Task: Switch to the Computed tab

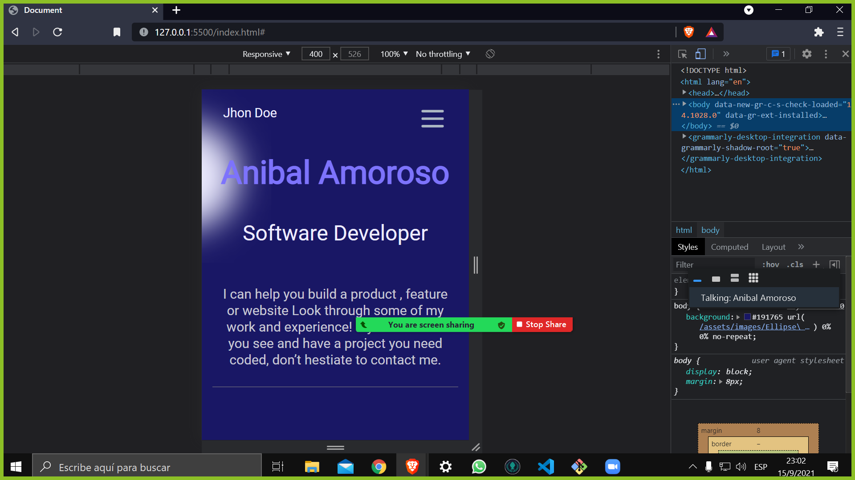Action: [729, 247]
